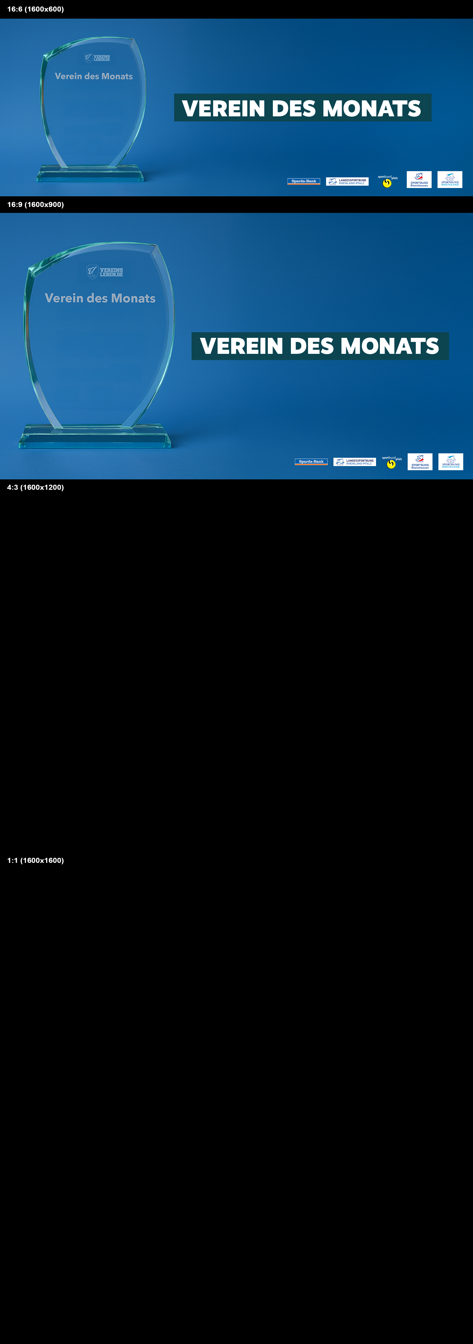Click the 4:3 (1600x1200) label

click(35, 487)
